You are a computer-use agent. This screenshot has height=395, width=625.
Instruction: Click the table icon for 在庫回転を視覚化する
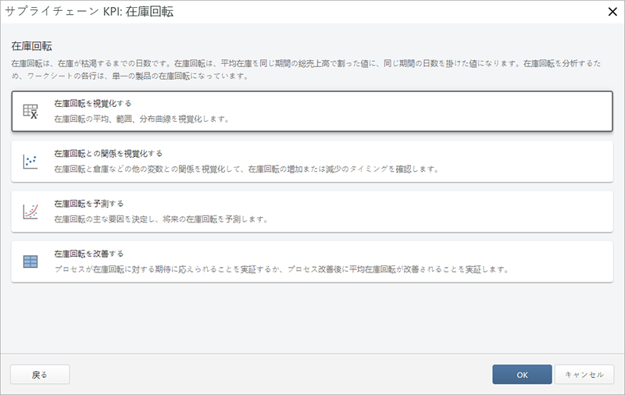pos(30,112)
